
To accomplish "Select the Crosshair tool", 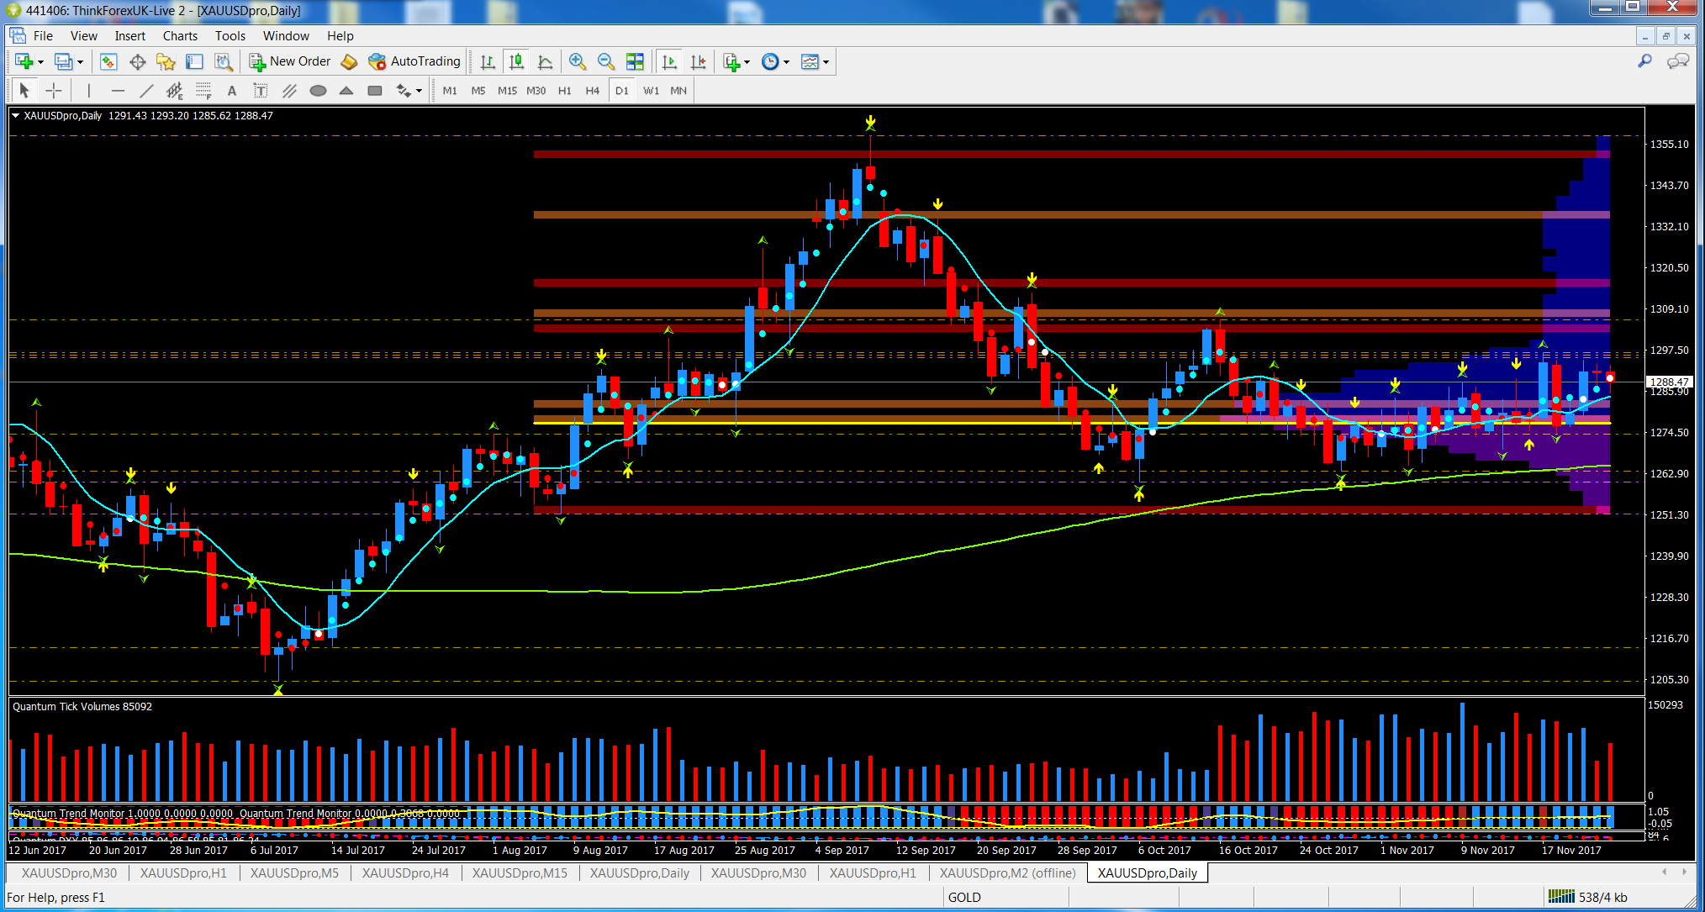I will point(54,90).
